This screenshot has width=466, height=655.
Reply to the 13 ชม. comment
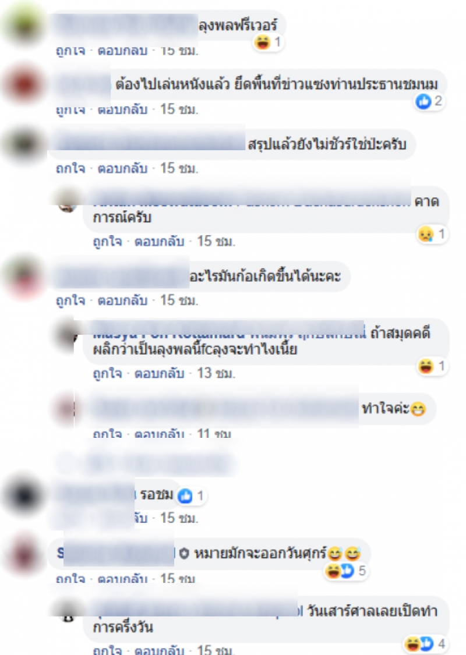pos(159,373)
